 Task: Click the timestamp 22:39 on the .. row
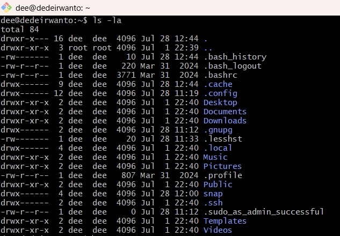pos(186,48)
